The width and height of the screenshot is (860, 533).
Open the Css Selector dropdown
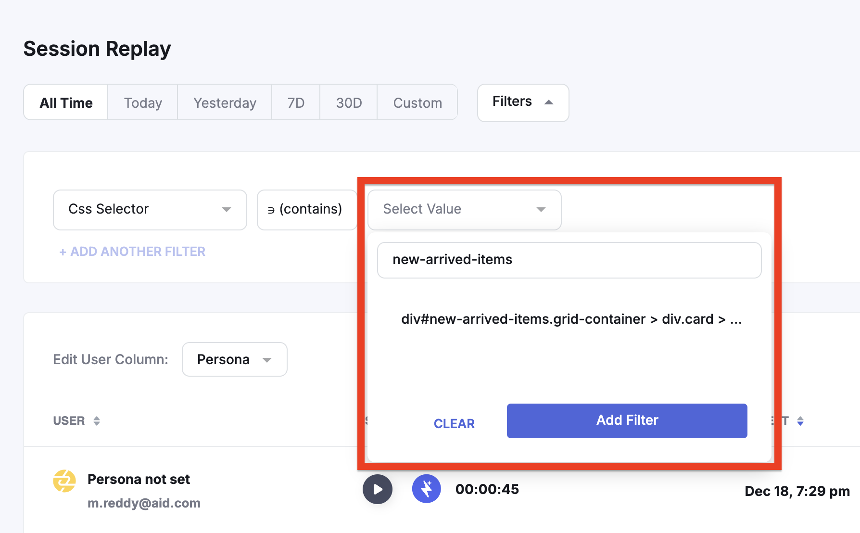[x=150, y=210]
